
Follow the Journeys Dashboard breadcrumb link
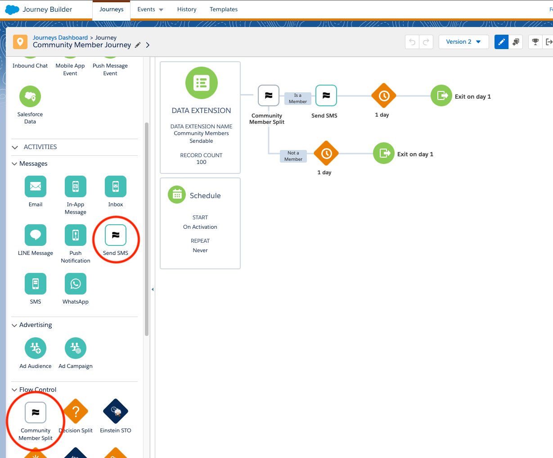tap(60, 38)
